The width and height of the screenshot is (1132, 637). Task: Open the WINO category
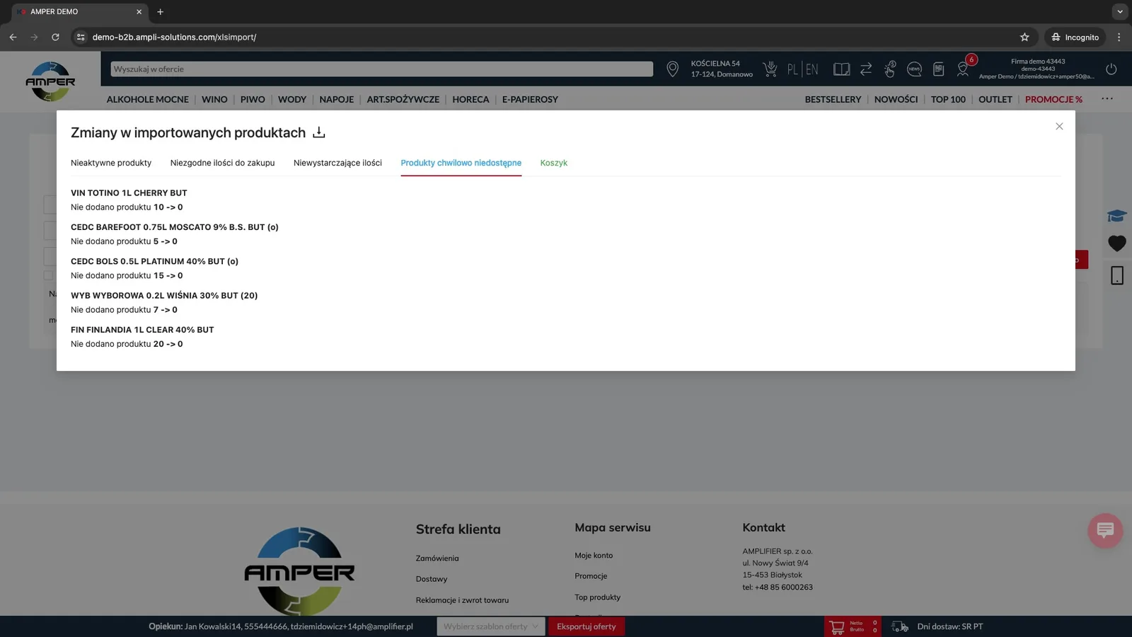(214, 99)
